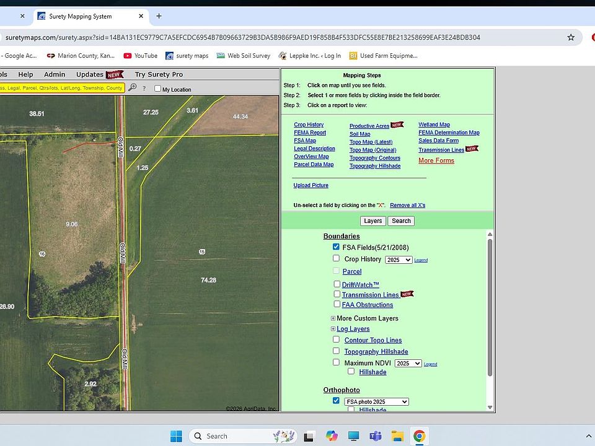The width and height of the screenshot is (595, 446).
Task: Toggle the Orthophoto FSA photo checkbox
Action: tap(336, 401)
